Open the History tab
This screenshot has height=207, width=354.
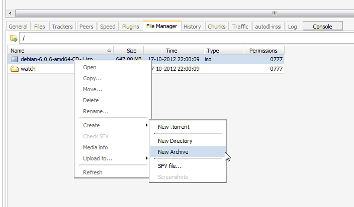tap(192, 27)
